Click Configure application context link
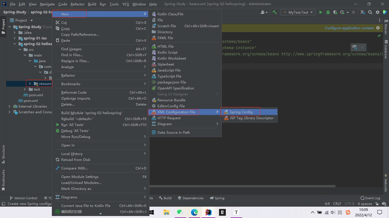Image resolution: width=389 pixels, height=218 pixels. [349, 28]
